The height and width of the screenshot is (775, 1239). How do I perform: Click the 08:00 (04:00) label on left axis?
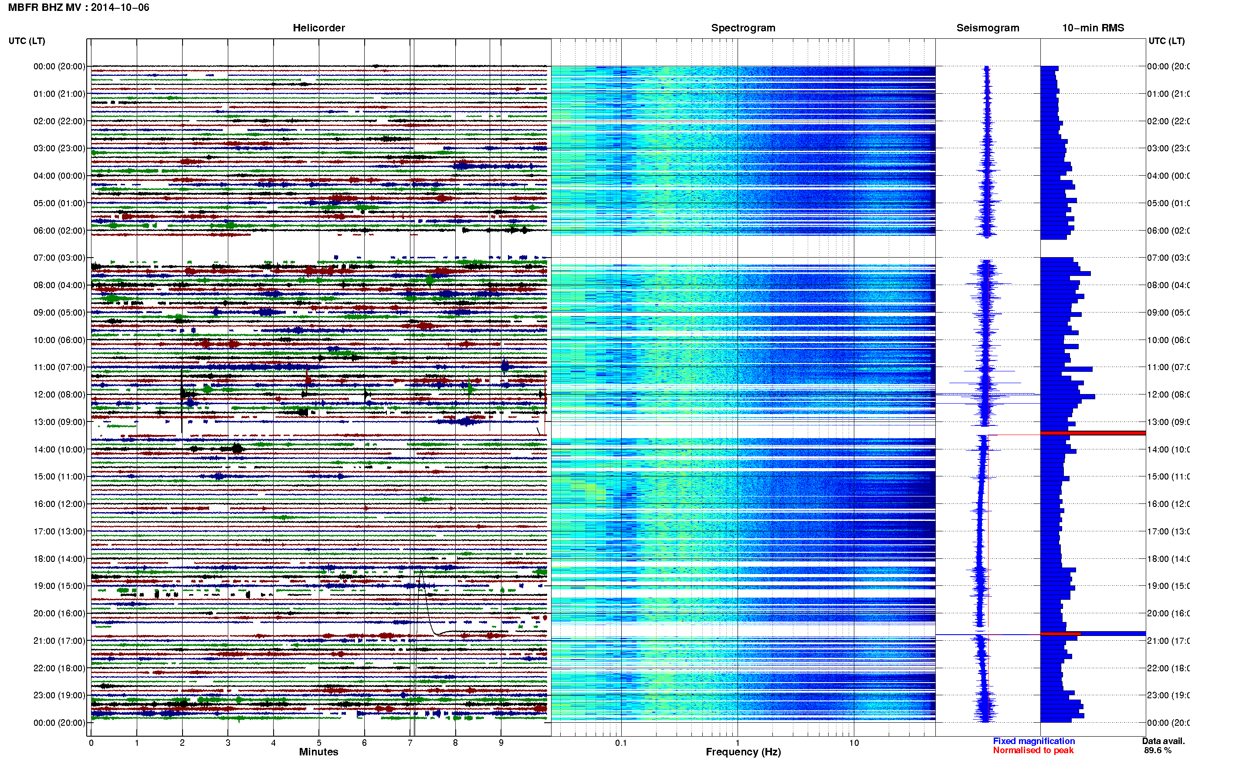tap(59, 286)
